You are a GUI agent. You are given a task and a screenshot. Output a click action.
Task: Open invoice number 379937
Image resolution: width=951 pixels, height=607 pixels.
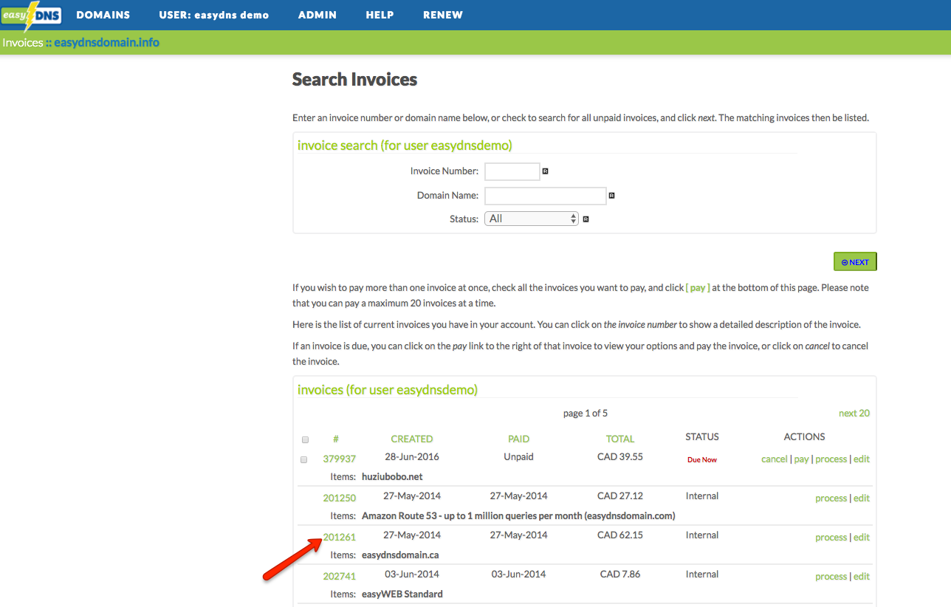pos(340,459)
